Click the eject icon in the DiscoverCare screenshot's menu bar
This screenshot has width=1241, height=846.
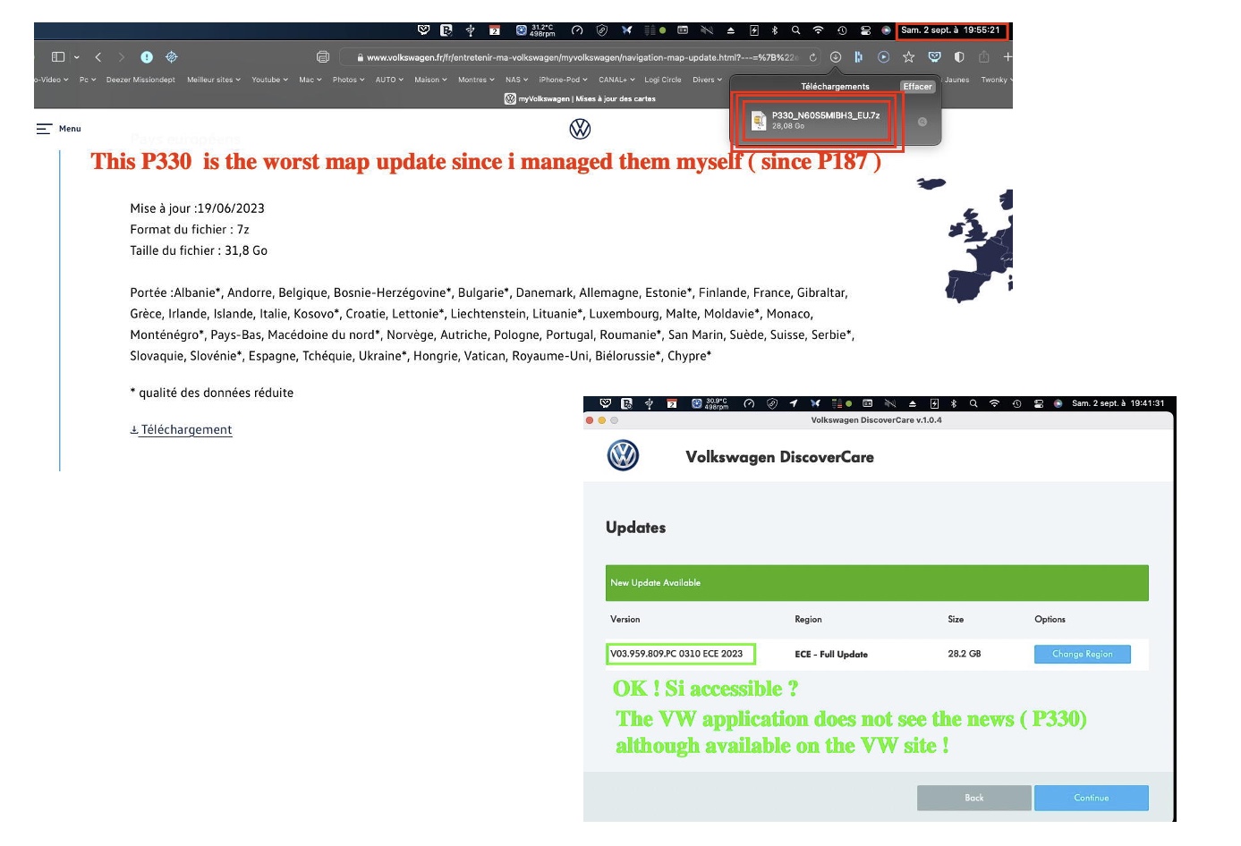912,403
